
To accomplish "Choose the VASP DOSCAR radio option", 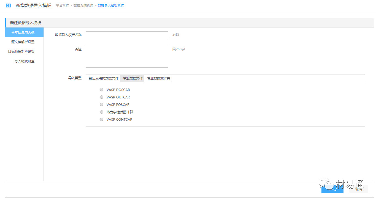I will (x=102, y=90).
